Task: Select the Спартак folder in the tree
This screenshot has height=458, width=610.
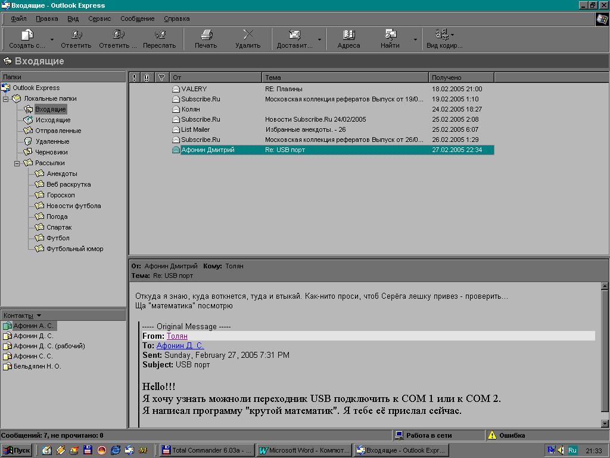Action: pyautogui.click(x=59, y=227)
